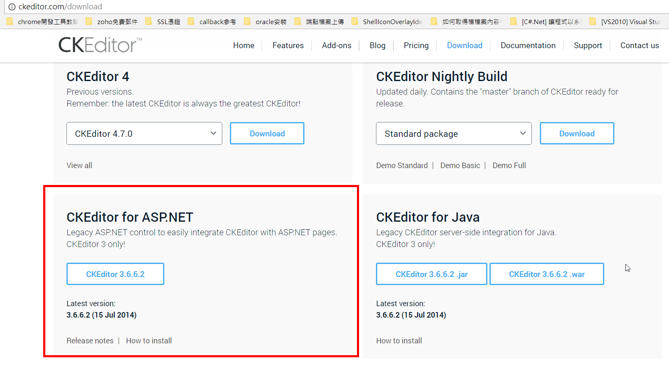Click the CKEditor for ASP.NET heading
The image size is (669, 367).
130,217
